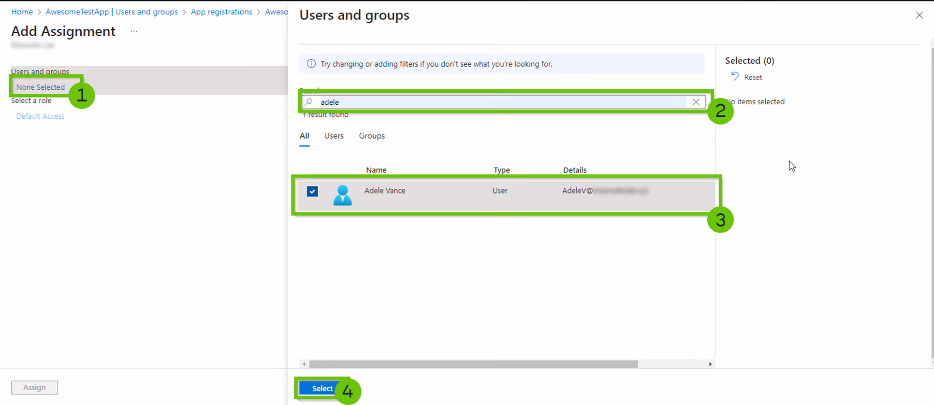Click the Selected (0) heading
This screenshot has width=934, height=405.
[x=749, y=60]
